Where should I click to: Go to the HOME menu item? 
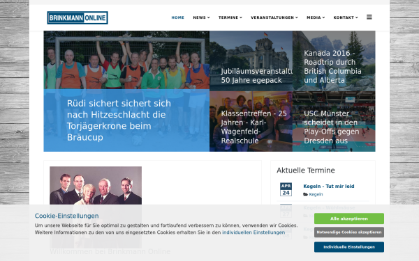pyautogui.click(x=177, y=17)
